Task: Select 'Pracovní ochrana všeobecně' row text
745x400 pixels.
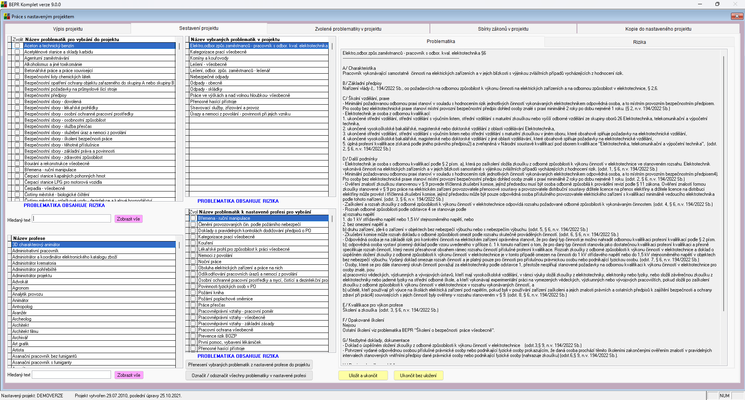Action: [x=226, y=330]
